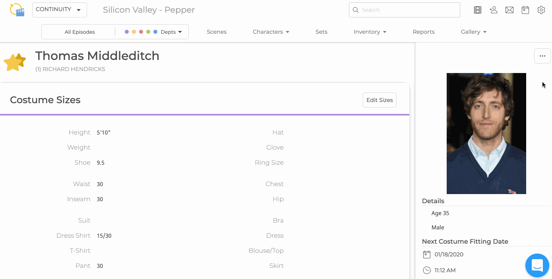Expand the Inventory menu
Screen dimensions: 552x279
[x=370, y=32]
